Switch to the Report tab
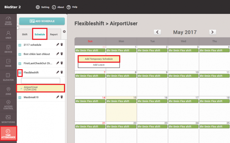This screenshot has height=143, width=230. click(x=54, y=34)
